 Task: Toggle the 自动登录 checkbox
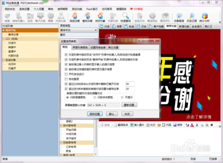click(66, 79)
